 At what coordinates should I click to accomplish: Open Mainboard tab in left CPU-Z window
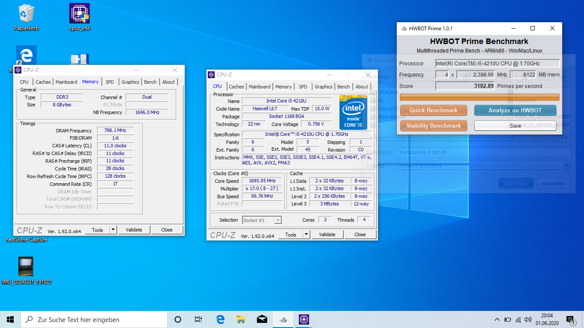(66, 82)
